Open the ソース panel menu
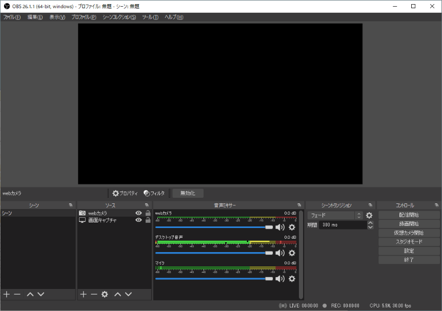 [147, 205]
